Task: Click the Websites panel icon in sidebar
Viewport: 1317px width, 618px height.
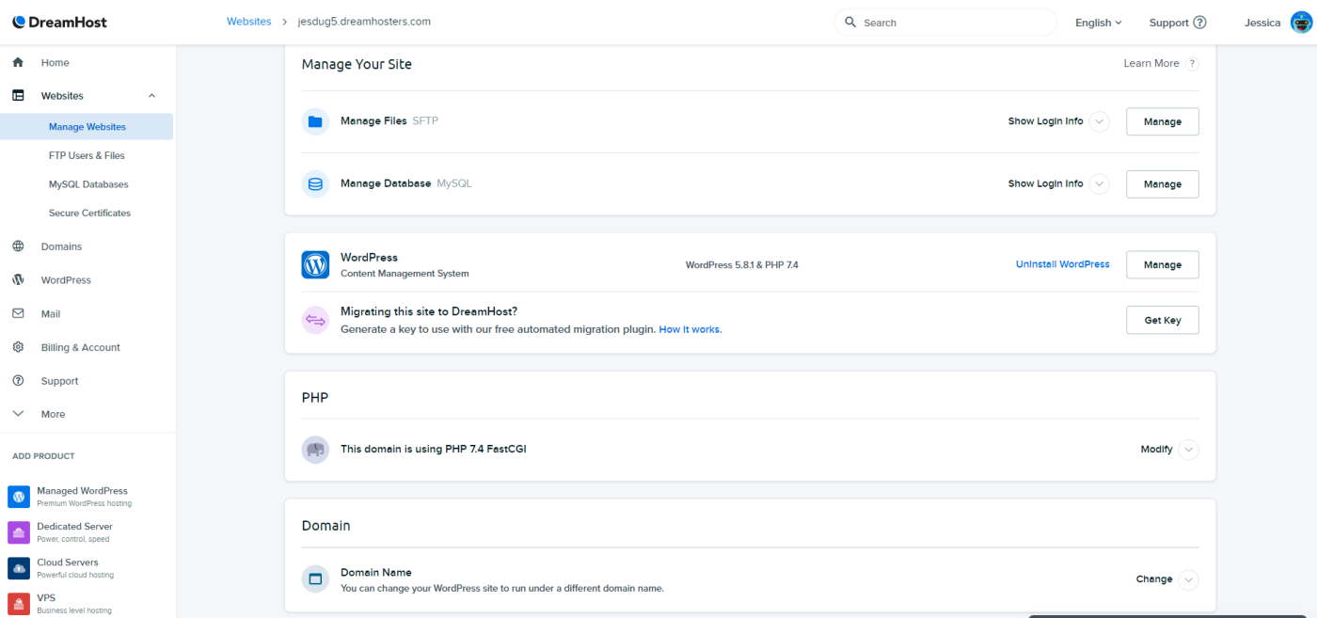Action: point(18,95)
